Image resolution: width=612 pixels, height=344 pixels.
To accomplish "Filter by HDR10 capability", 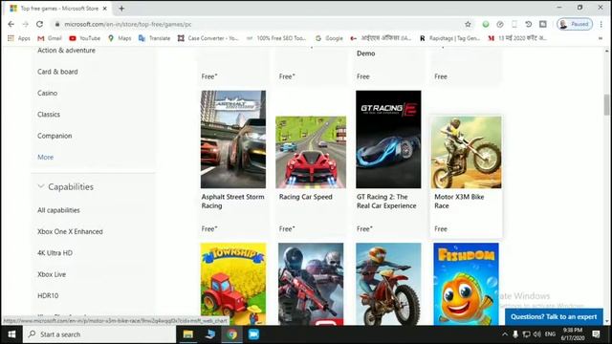I will [48, 295].
